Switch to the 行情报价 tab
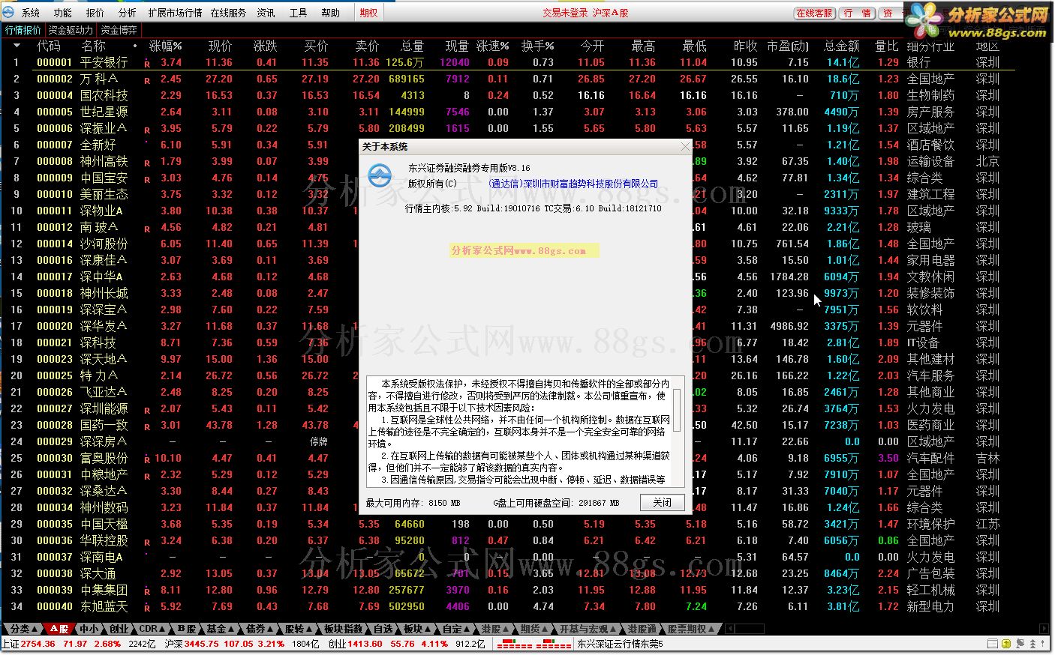 tap(23, 30)
